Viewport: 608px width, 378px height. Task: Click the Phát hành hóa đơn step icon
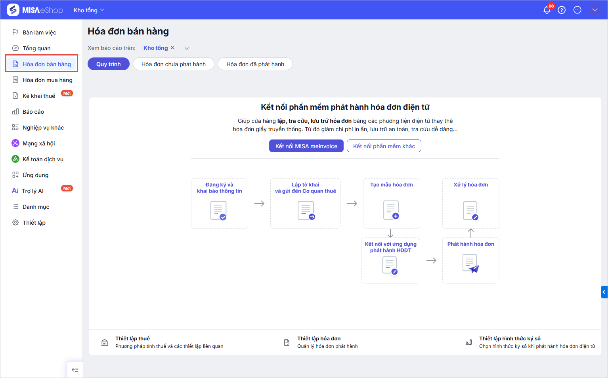pyautogui.click(x=470, y=263)
